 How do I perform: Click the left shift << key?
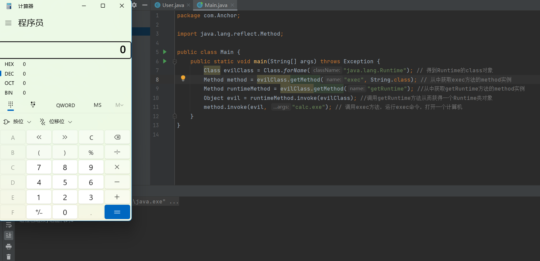click(39, 137)
